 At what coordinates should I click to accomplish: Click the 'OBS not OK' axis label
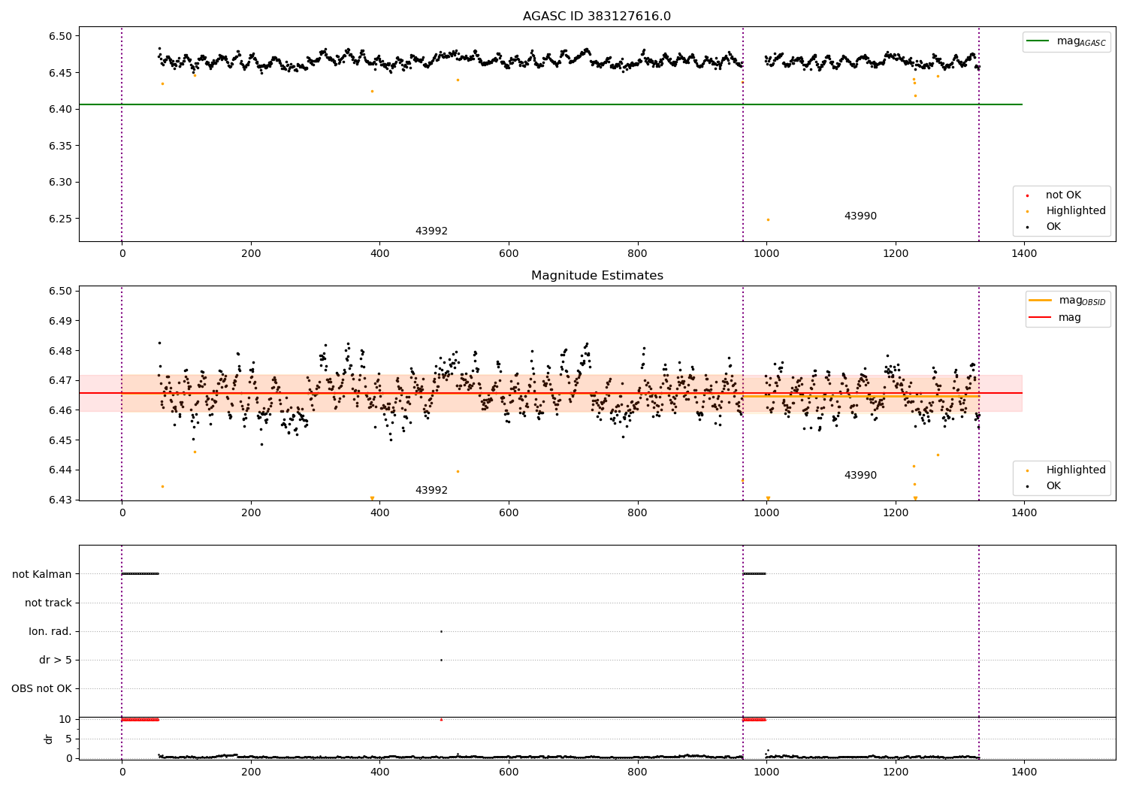pos(42,688)
